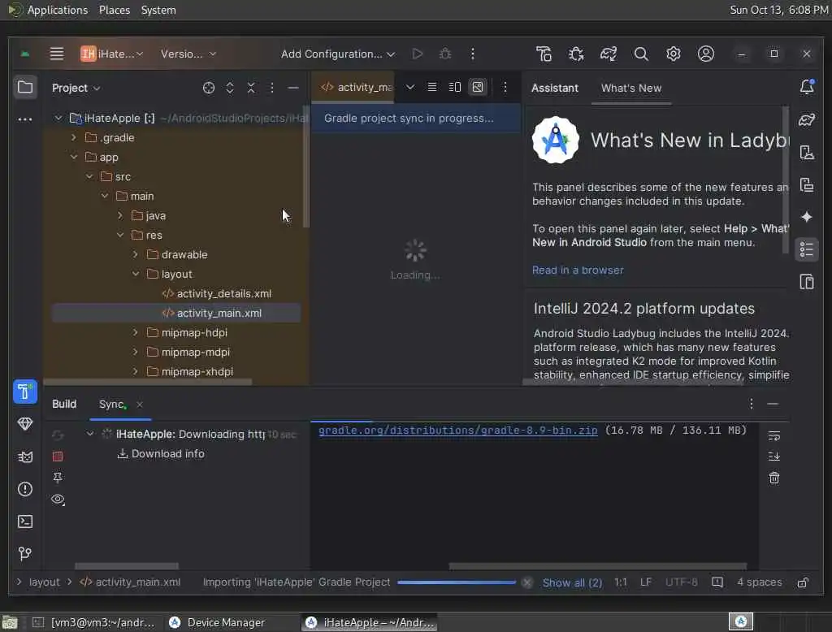Click the Sync Project with Gradle Files icon
The width and height of the screenshot is (832, 632).
[609, 54]
